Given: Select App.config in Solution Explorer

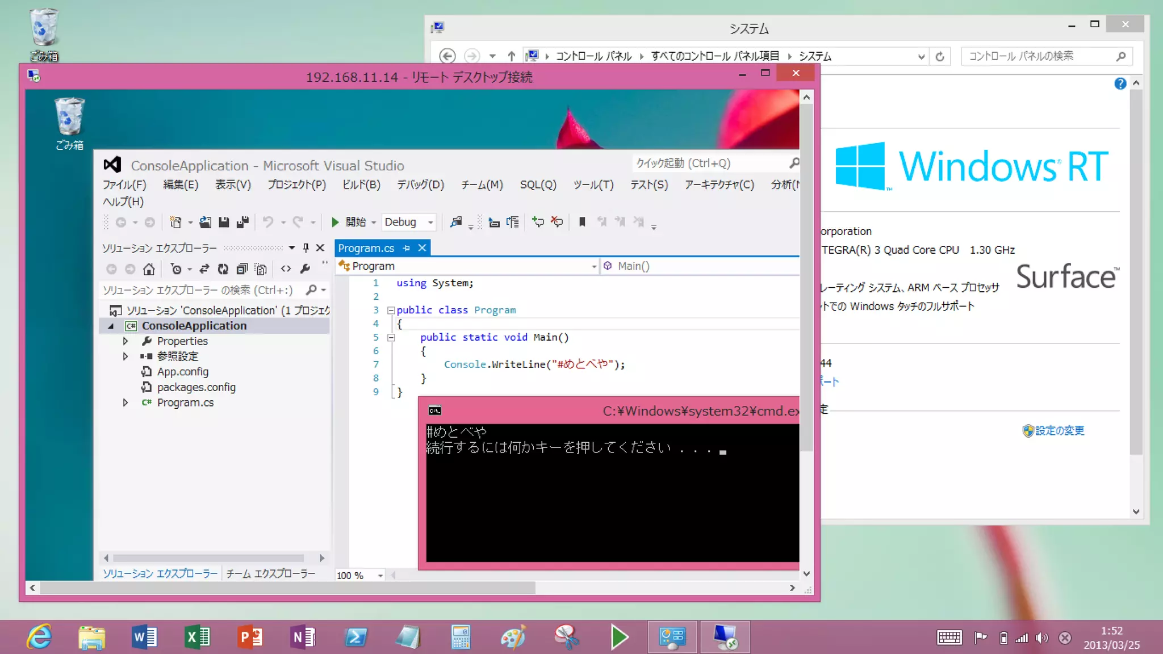Looking at the screenshot, I should click(x=183, y=372).
